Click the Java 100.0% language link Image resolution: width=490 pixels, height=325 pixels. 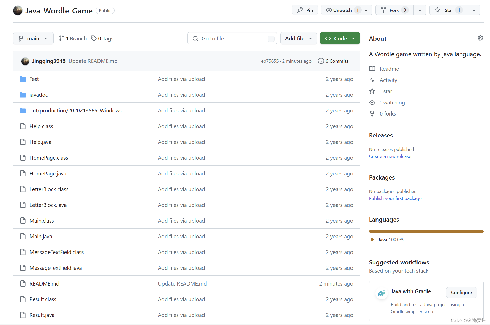coord(391,239)
